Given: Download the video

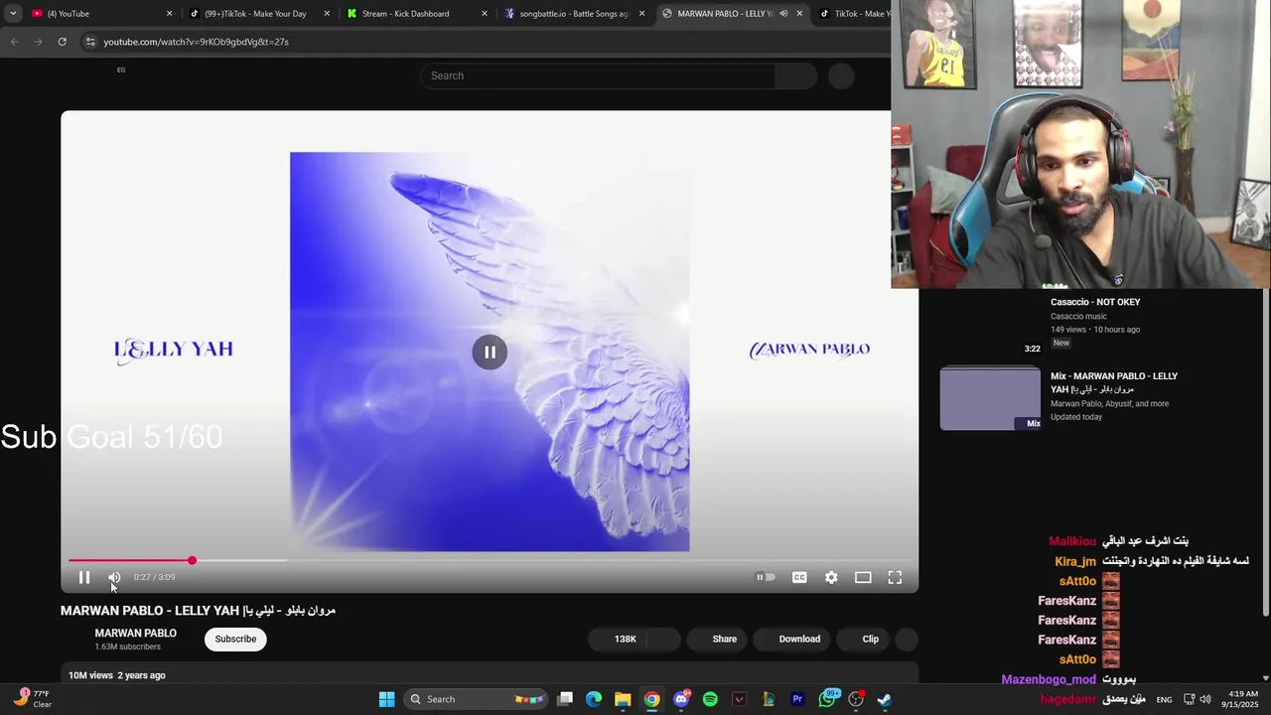Looking at the screenshot, I should coord(791,639).
